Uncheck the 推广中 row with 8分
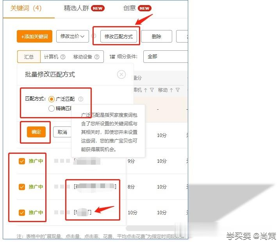278x242 pixels. tap(22, 187)
